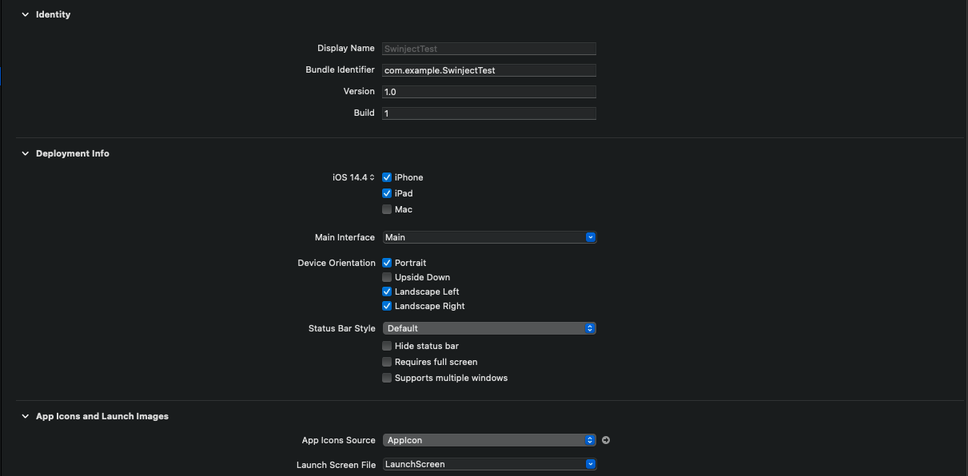Image resolution: width=968 pixels, height=476 pixels.
Task: Open the Main Interface dropdown
Action: click(x=591, y=237)
